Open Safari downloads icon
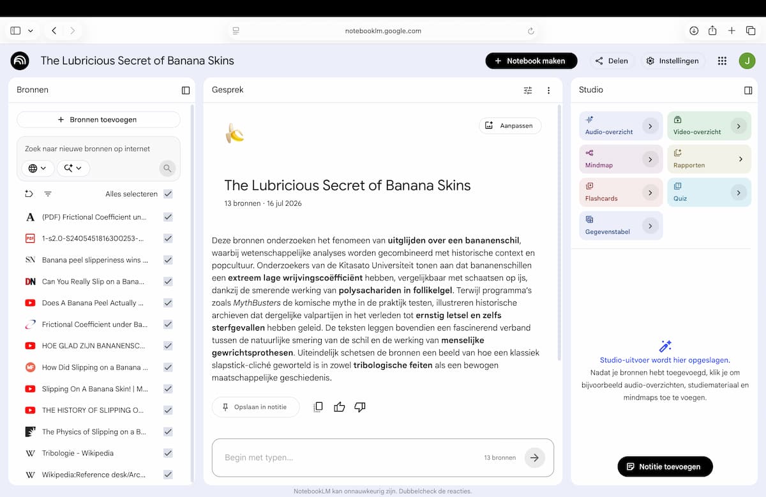 pos(694,31)
